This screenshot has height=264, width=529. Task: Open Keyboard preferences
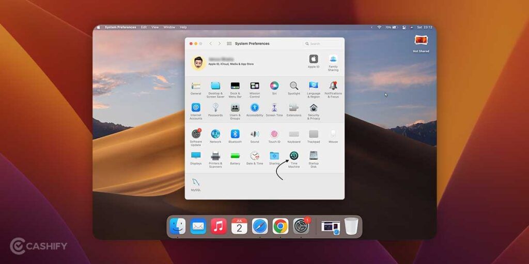coord(294,136)
